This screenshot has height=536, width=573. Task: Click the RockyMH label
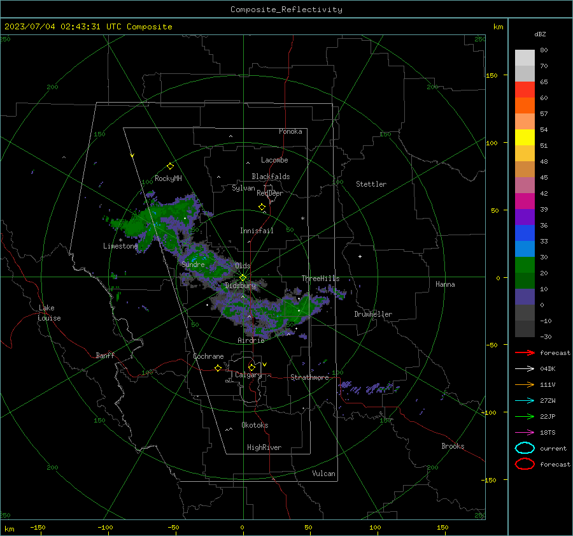pyautogui.click(x=168, y=178)
